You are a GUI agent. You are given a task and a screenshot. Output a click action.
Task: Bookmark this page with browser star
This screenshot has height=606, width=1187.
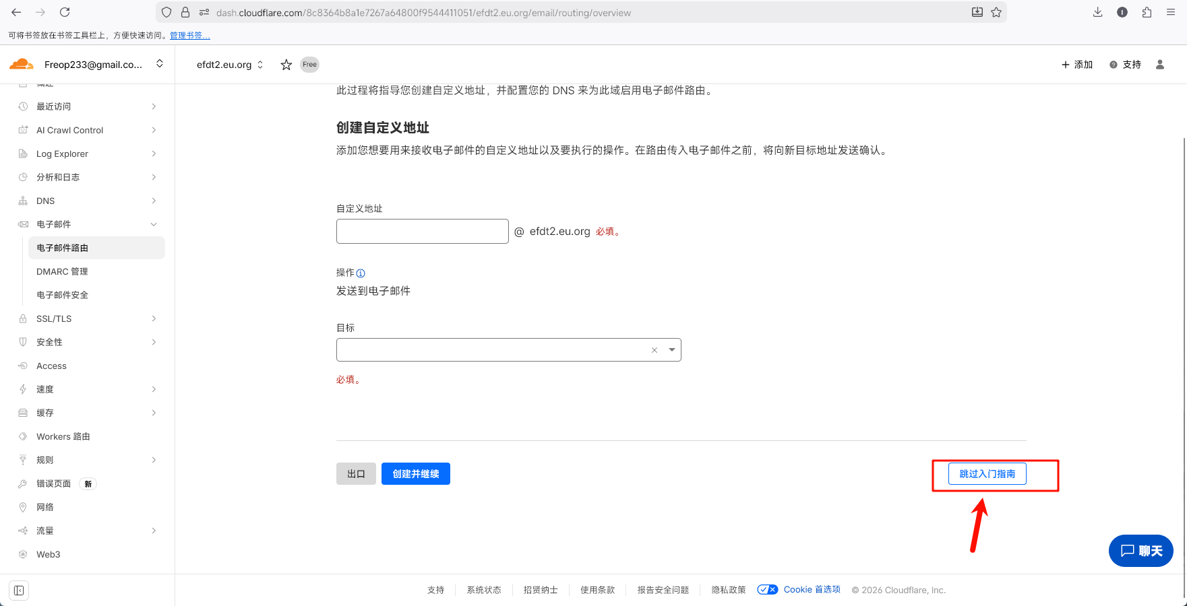click(x=996, y=12)
